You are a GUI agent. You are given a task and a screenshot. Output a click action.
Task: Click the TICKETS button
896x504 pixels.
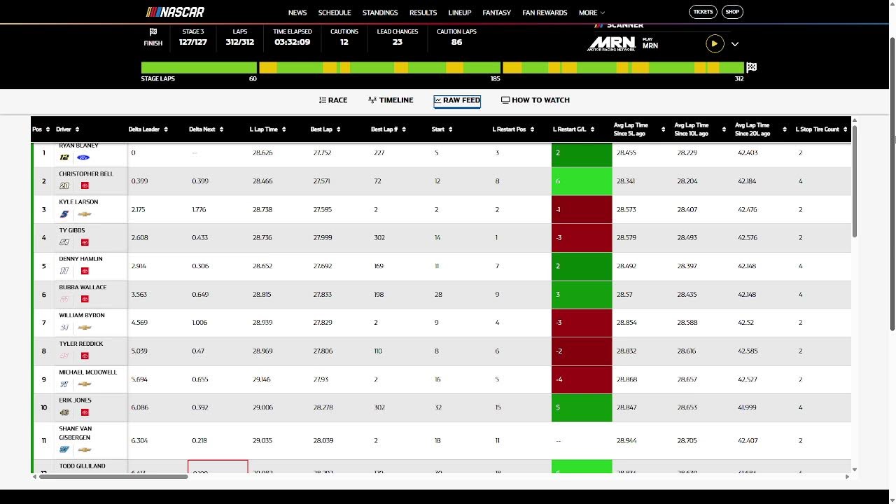[x=703, y=12]
